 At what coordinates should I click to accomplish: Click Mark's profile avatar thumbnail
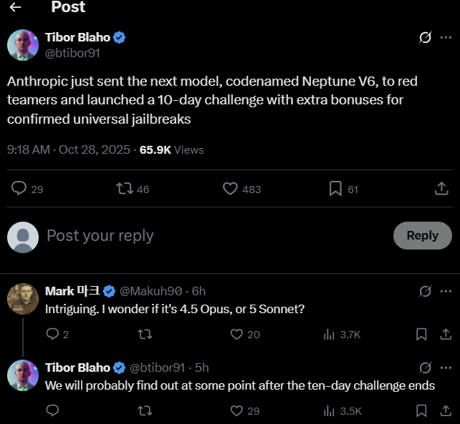[23, 299]
